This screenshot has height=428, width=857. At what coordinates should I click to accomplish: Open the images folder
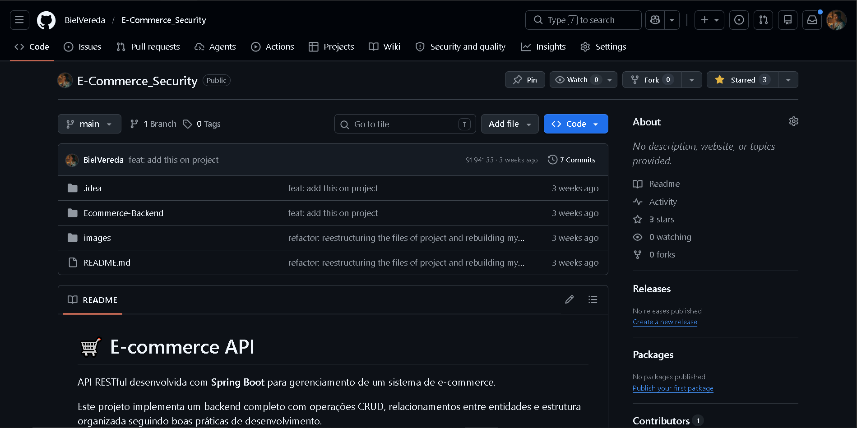coord(97,238)
